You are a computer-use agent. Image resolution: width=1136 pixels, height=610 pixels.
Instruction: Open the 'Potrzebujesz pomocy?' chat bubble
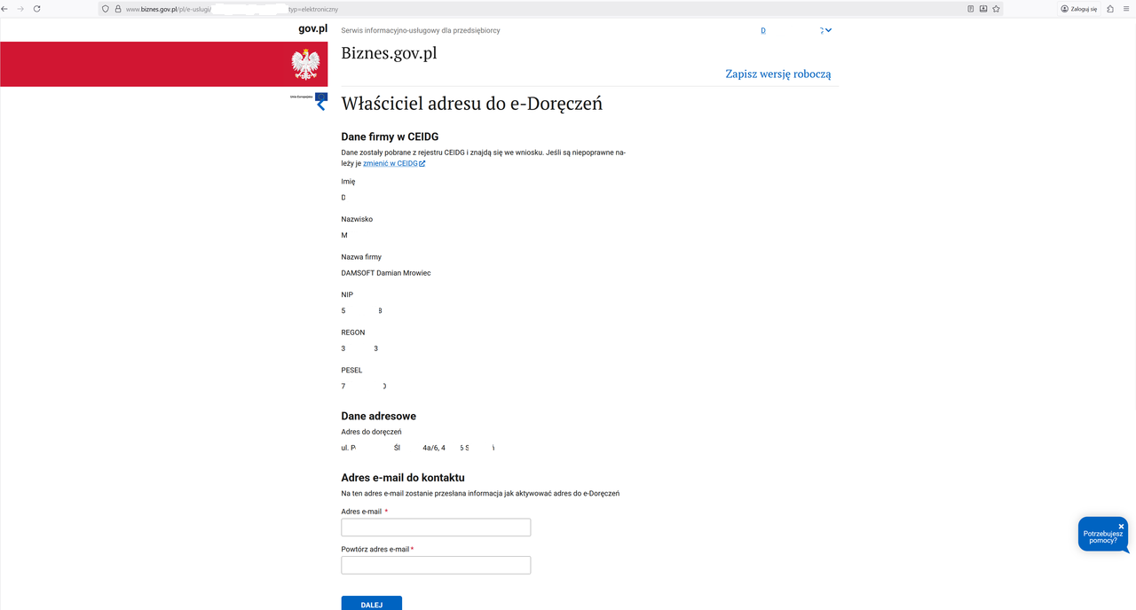1102,536
